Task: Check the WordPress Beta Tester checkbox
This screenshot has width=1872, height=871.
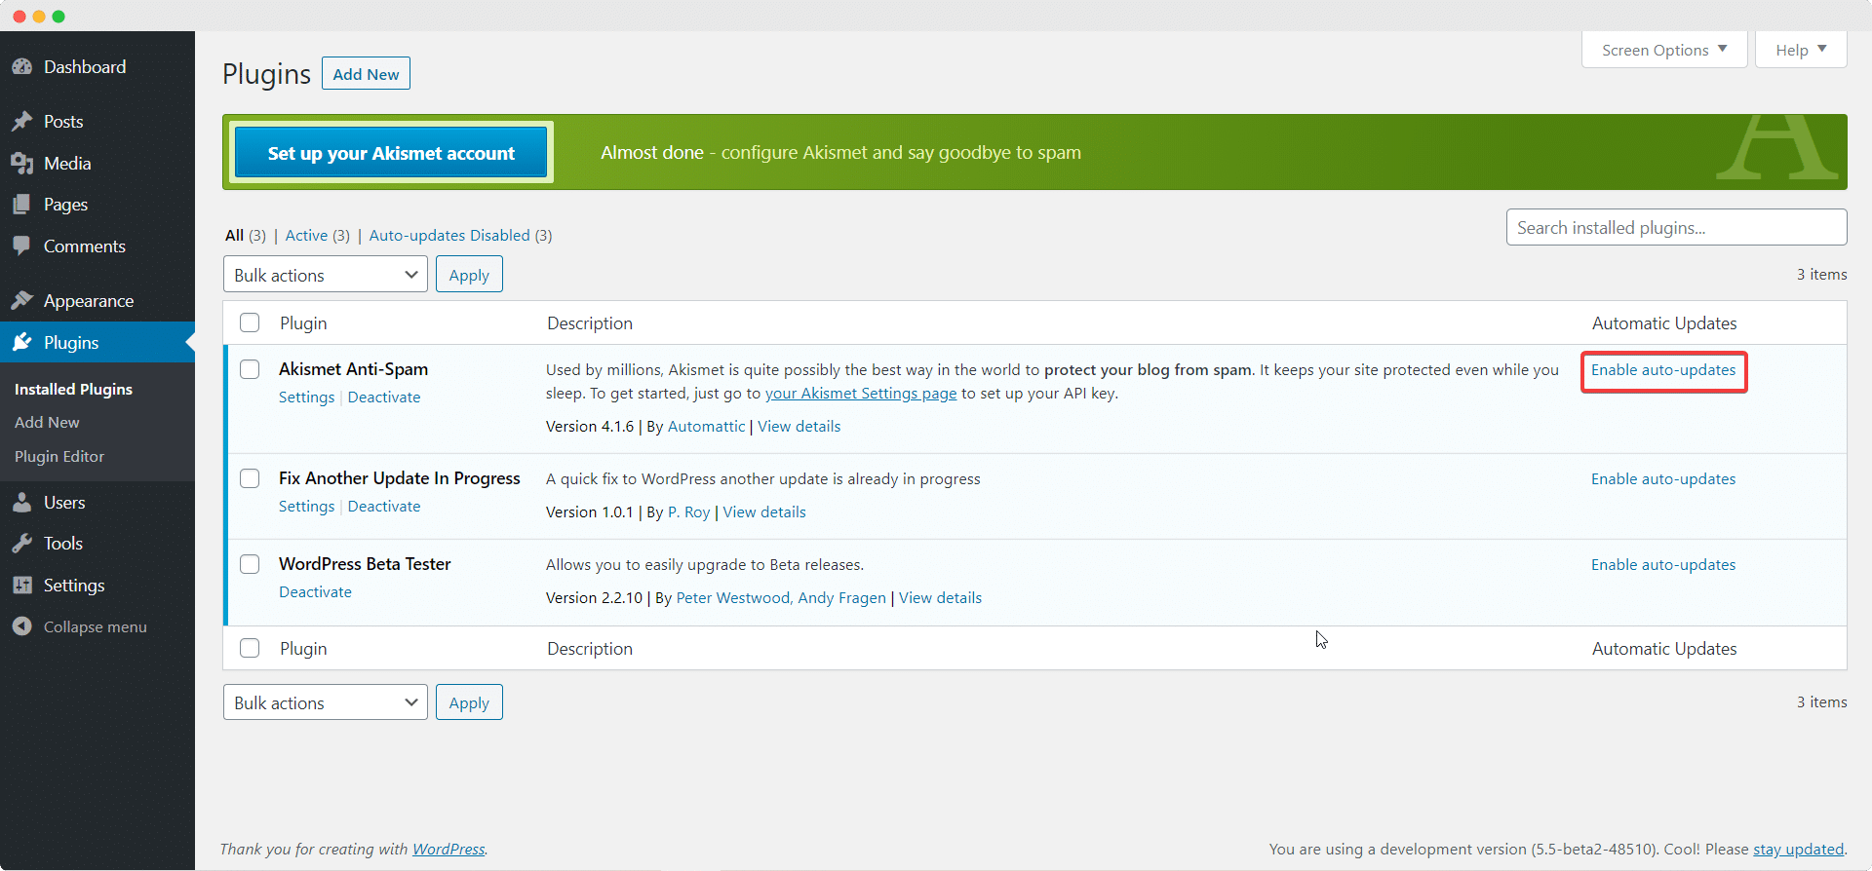Action: [250, 564]
